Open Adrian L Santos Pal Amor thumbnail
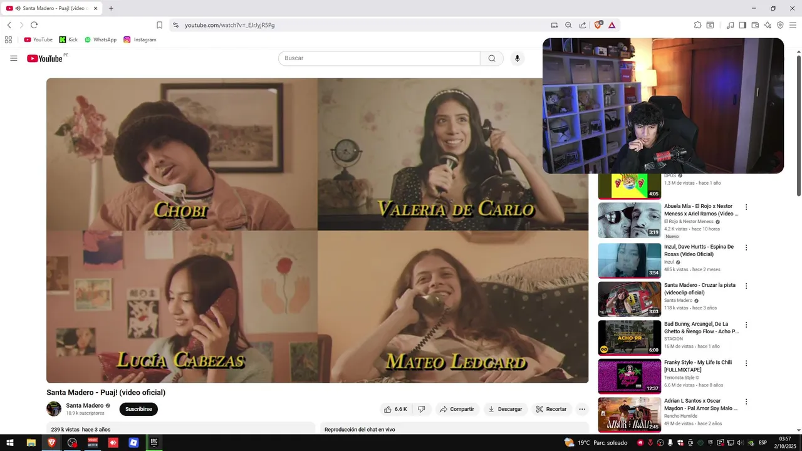The width and height of the screenshot is (802, 451). [x=629, y=415]
